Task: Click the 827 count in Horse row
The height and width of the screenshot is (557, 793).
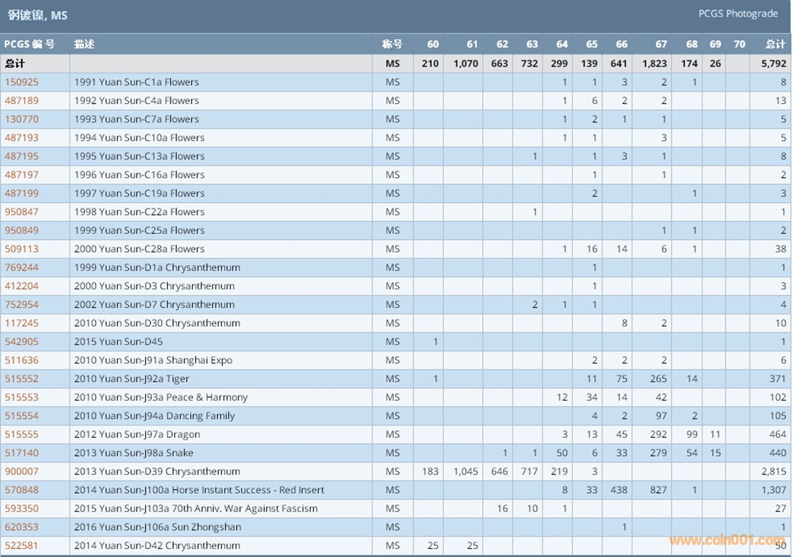Action: pos(658,490)
